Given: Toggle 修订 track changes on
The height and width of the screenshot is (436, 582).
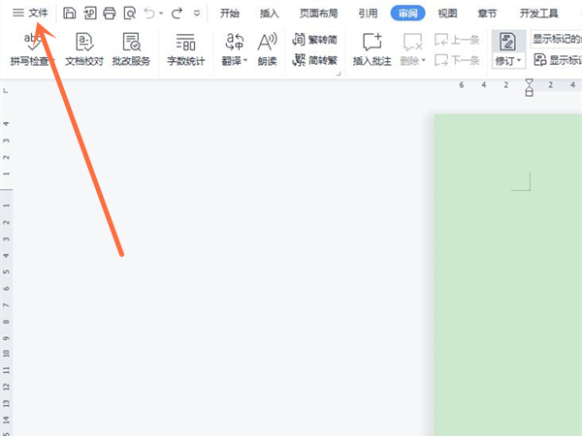Looking at the screenshot, I should point(505,41).
